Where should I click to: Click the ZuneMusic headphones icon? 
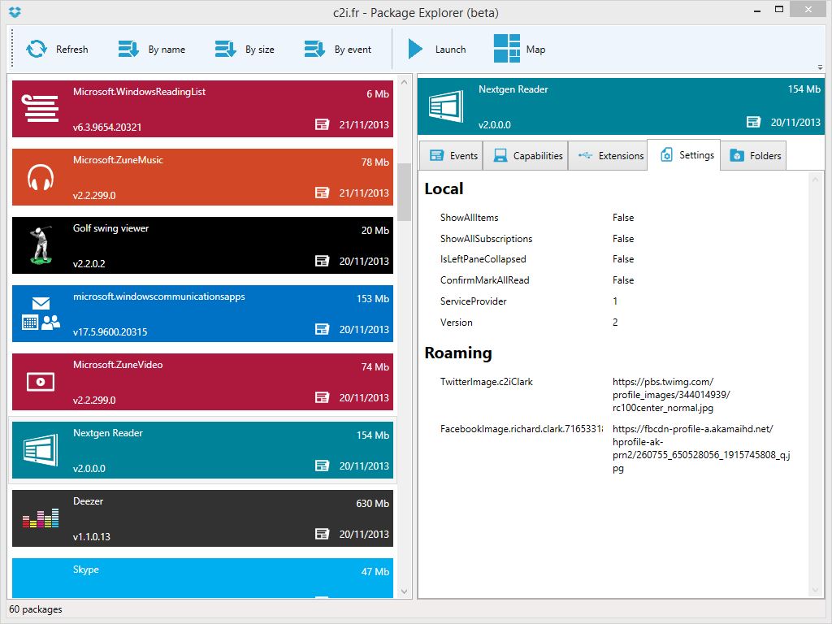(41, 177)
